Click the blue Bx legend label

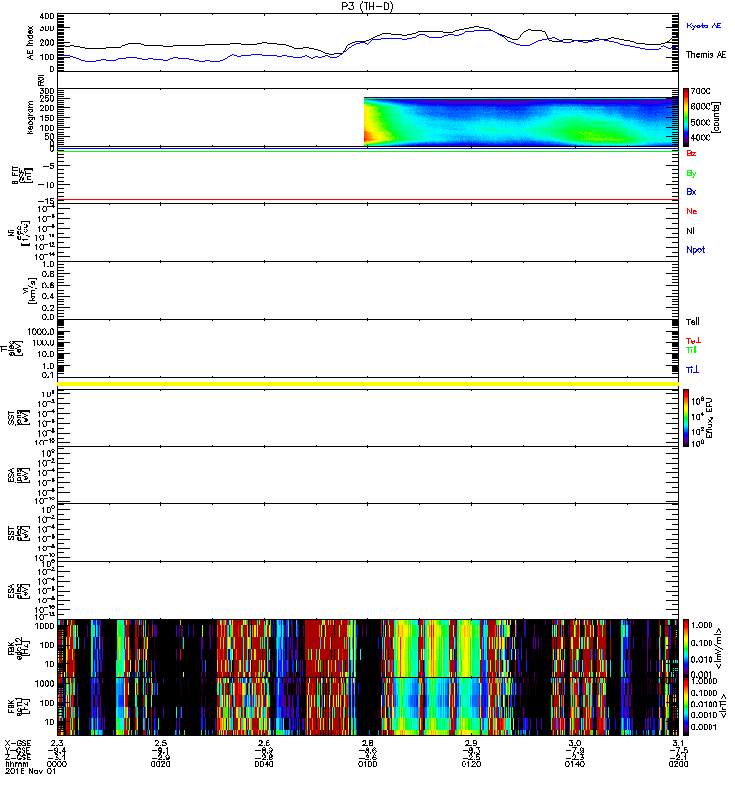coord(691,192)
